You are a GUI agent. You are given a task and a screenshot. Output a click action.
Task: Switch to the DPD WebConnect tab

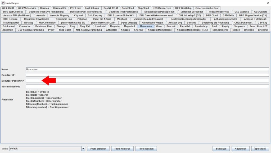[x=13, y=12]
